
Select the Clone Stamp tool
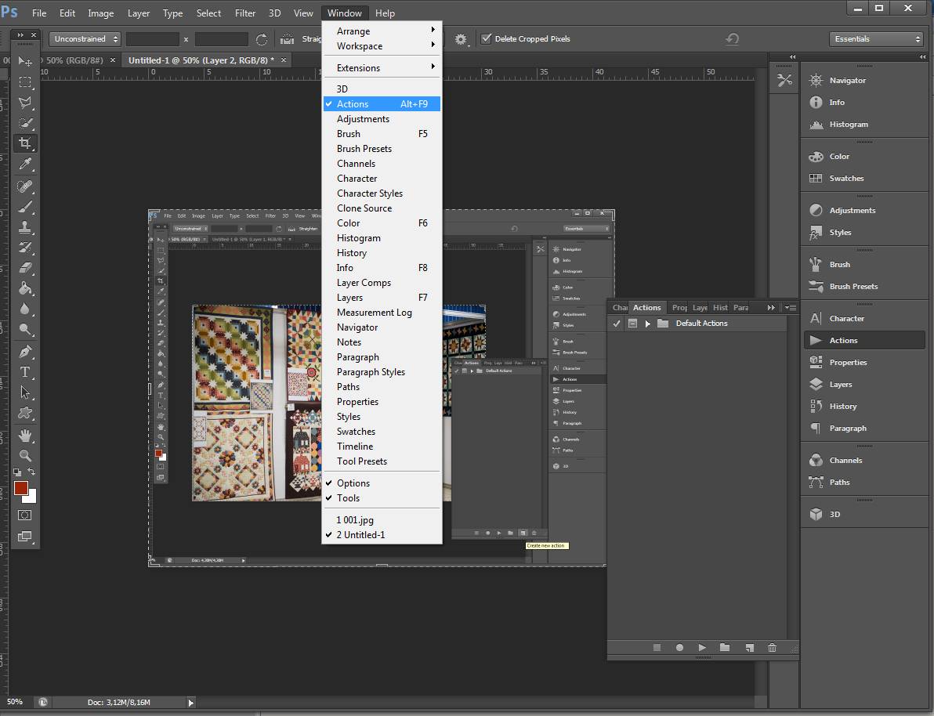pos(25,227)
